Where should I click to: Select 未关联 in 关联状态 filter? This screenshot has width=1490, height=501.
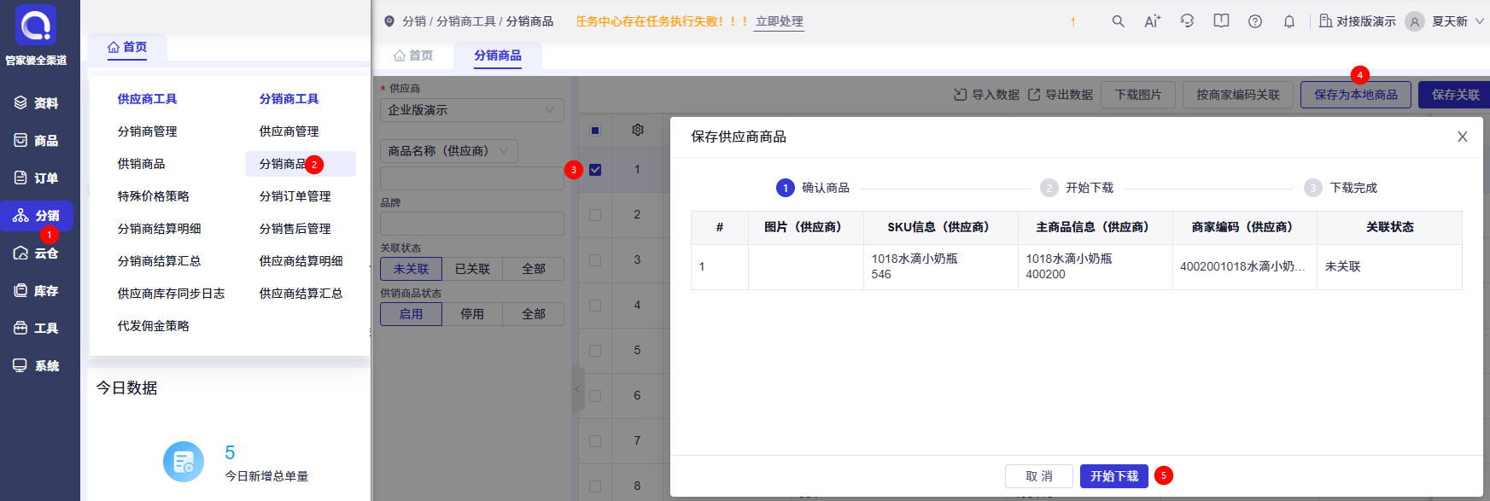click(x=411, y=269)
